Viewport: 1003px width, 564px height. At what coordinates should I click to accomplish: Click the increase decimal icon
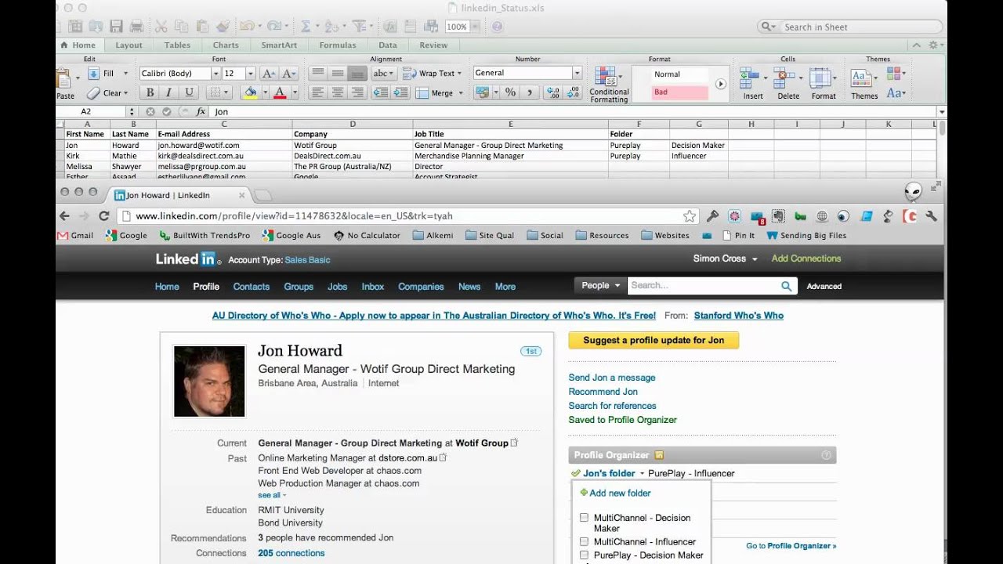pos(553,92)
